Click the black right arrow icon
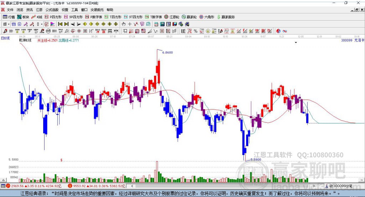Screen dimensions: 365x197 (x=79, y=24)
